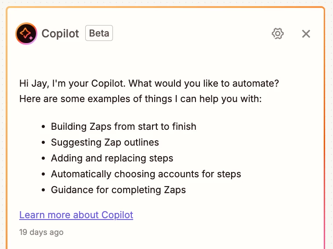
Task: Open Copilot settings via gear icon
Action: 278,33
